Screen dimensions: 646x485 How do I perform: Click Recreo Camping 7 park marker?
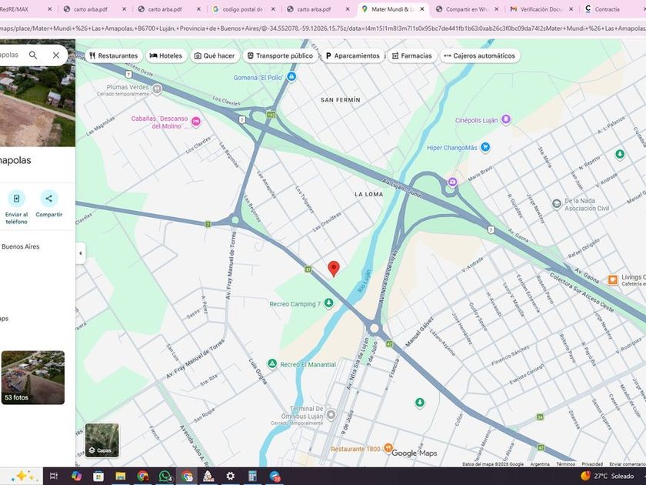point(329,303)
